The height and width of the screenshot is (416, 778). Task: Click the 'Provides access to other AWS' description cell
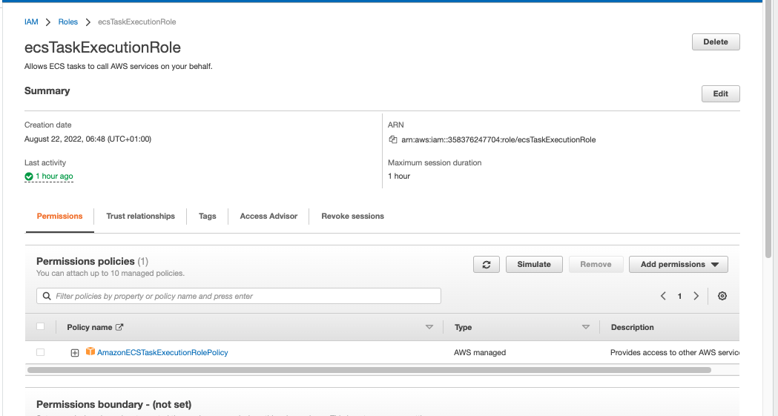[674, 352]
